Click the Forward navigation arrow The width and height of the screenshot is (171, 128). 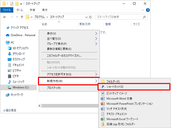tap(12, 17)
